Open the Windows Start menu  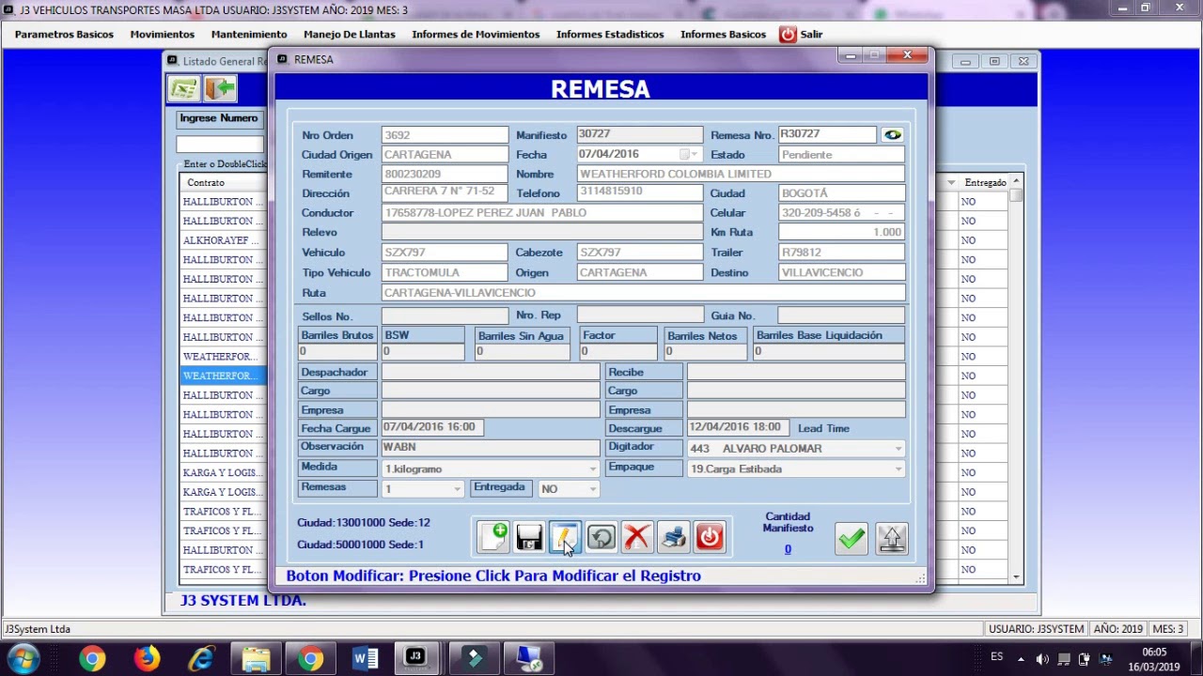point(23,658)
